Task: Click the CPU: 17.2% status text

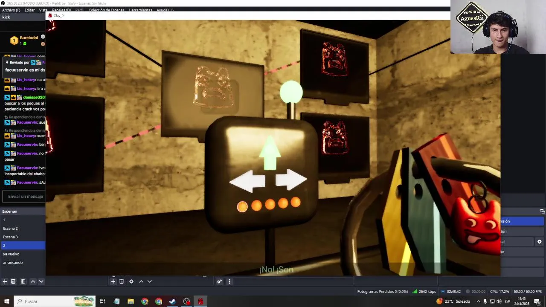Action: click(x=500, y=292)
